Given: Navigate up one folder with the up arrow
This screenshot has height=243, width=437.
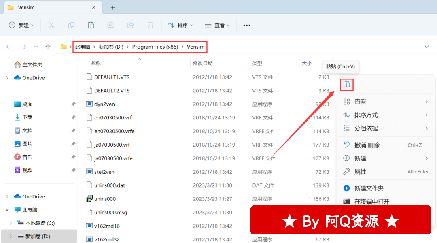Looking at the screenshot, I should (x=48, y=47).
